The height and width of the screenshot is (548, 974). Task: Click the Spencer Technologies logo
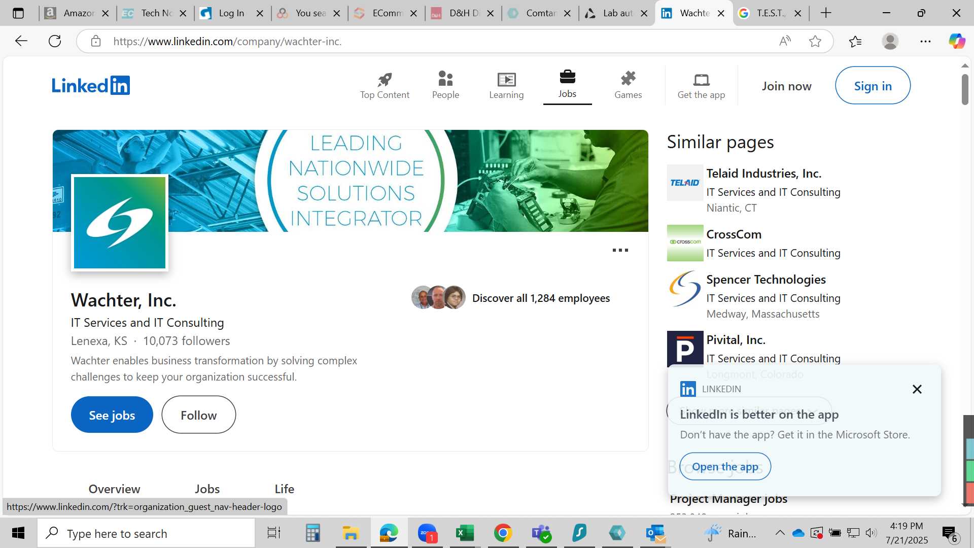coord(685,288)
